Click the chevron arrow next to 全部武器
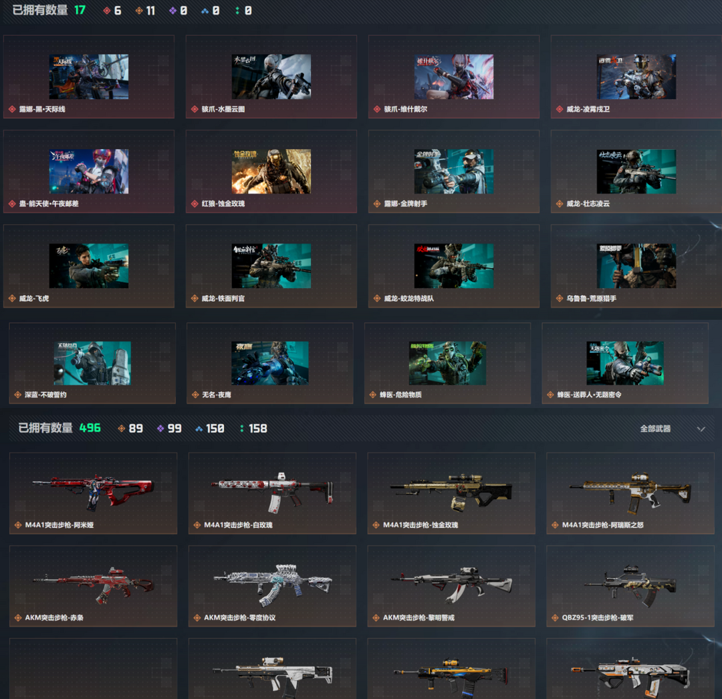 tap(701, 429)
